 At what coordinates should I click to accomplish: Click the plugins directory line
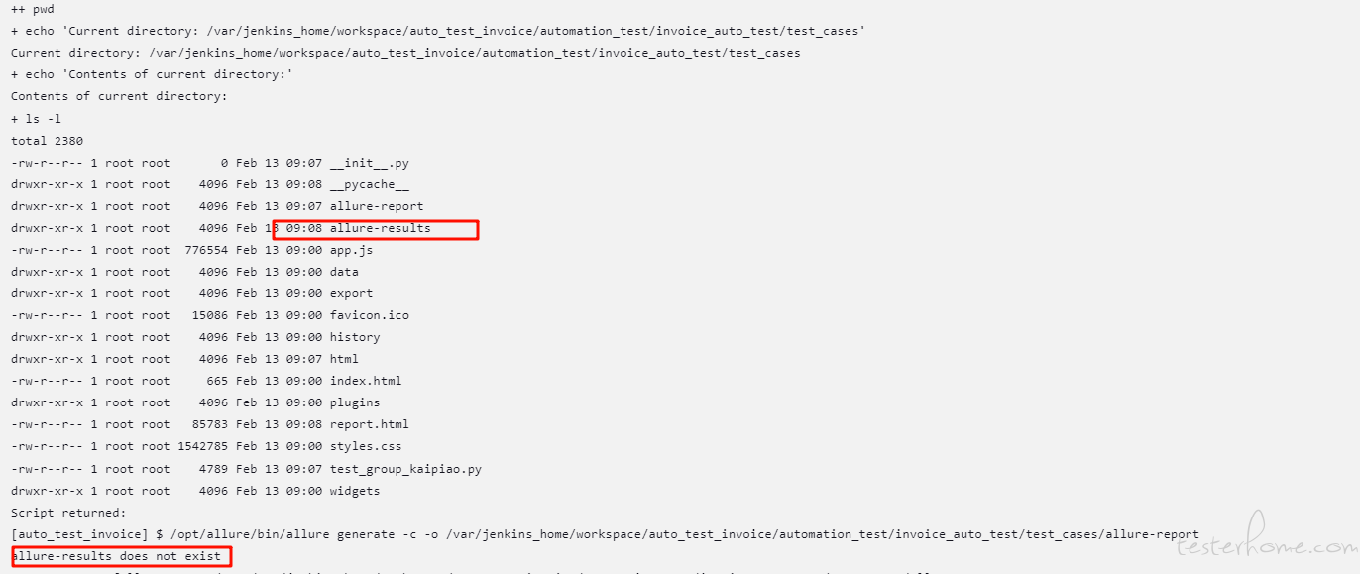click(x=195, y=402)
